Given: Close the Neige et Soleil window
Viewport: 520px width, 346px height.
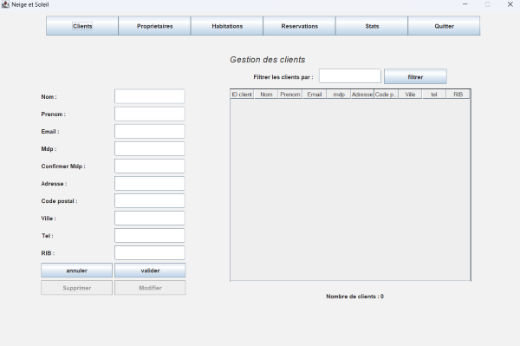Looking at the screenshot, I should click(510, 4).
